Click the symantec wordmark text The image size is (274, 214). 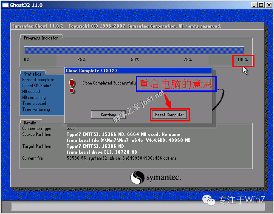pos(164,177)
